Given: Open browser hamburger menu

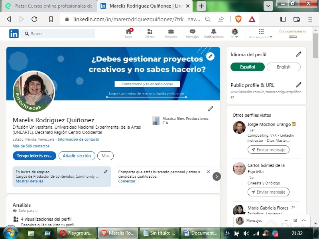Looking at the screenshot, I should pyautogui.click(x=310, y=19).
